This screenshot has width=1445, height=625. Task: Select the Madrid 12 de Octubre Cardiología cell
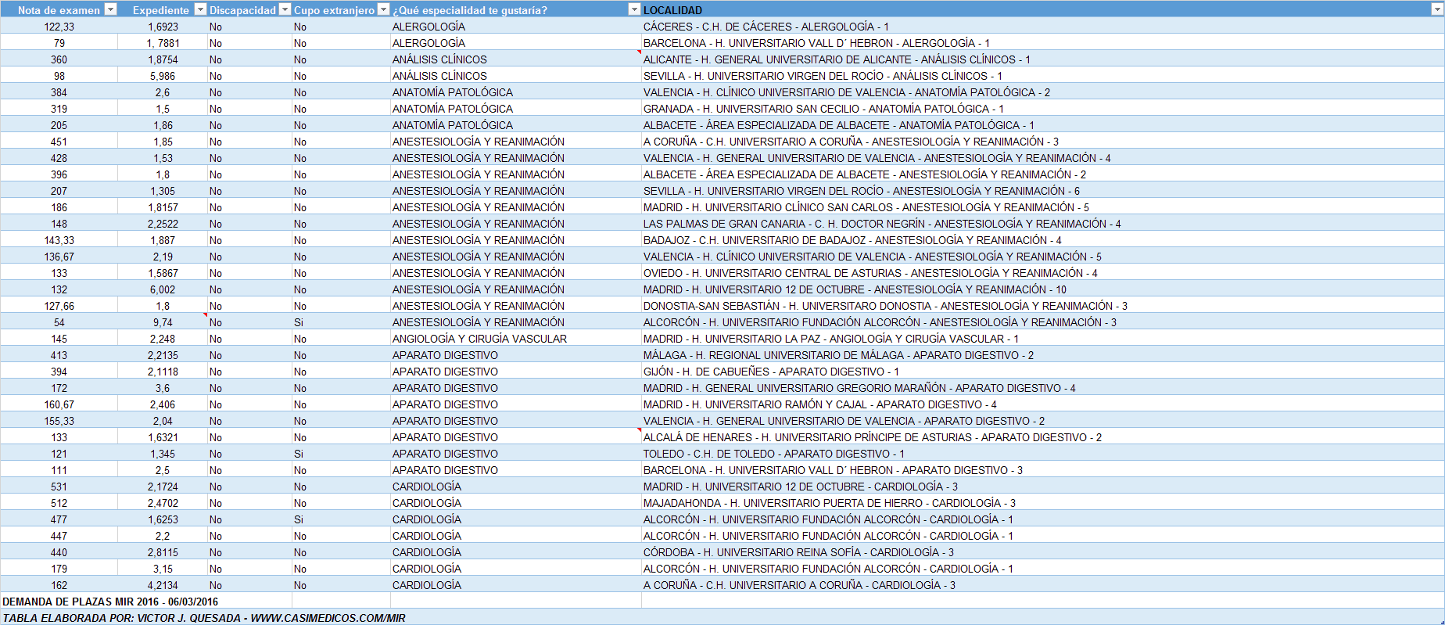tap(1042, 487)
